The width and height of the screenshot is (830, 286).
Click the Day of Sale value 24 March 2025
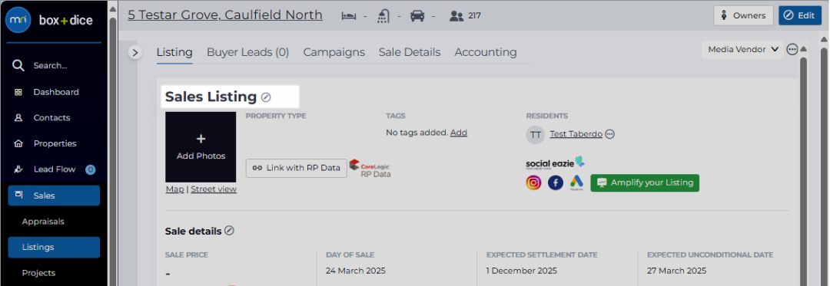coord(356,271)
